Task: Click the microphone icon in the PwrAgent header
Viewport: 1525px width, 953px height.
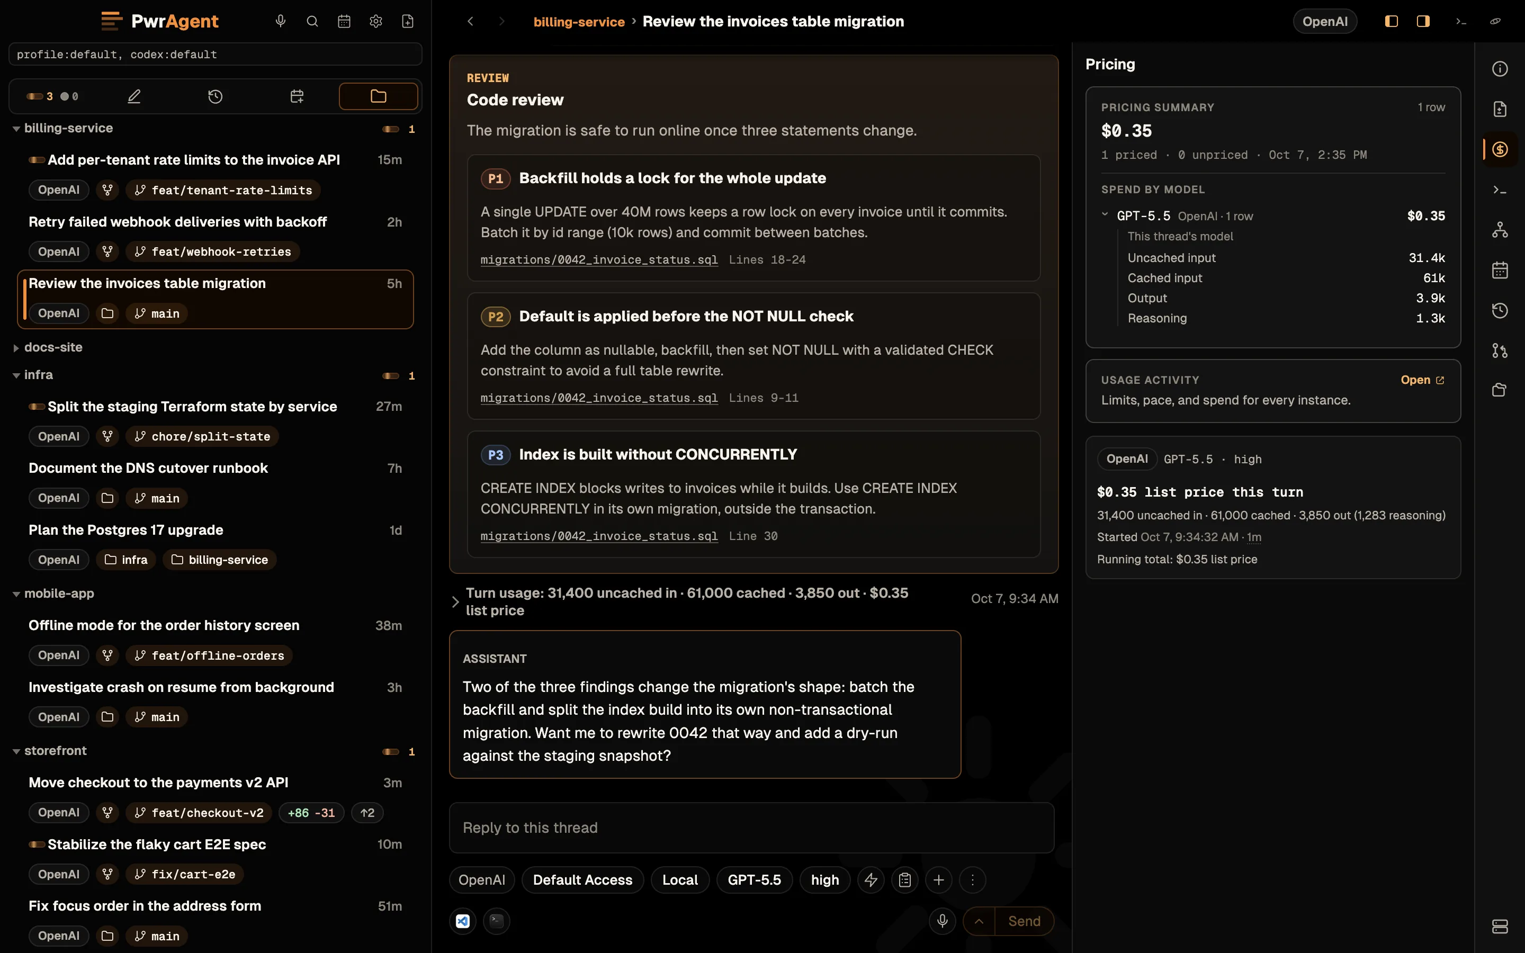Action: (281, 21)
